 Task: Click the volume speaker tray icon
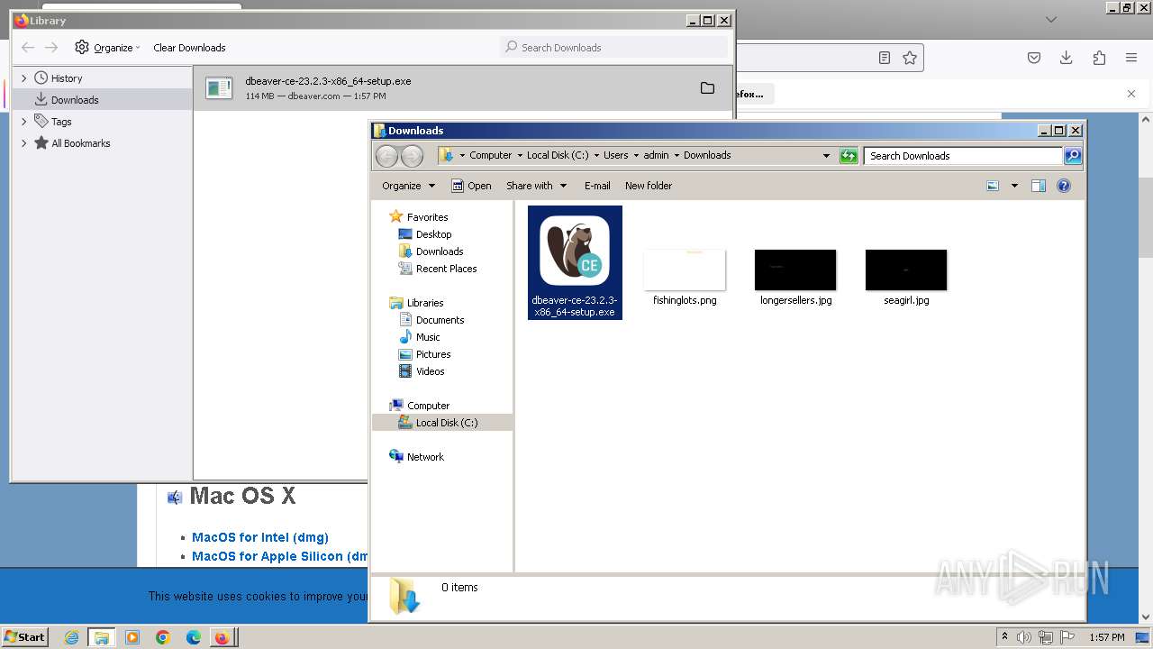[x=1024, y=637]
